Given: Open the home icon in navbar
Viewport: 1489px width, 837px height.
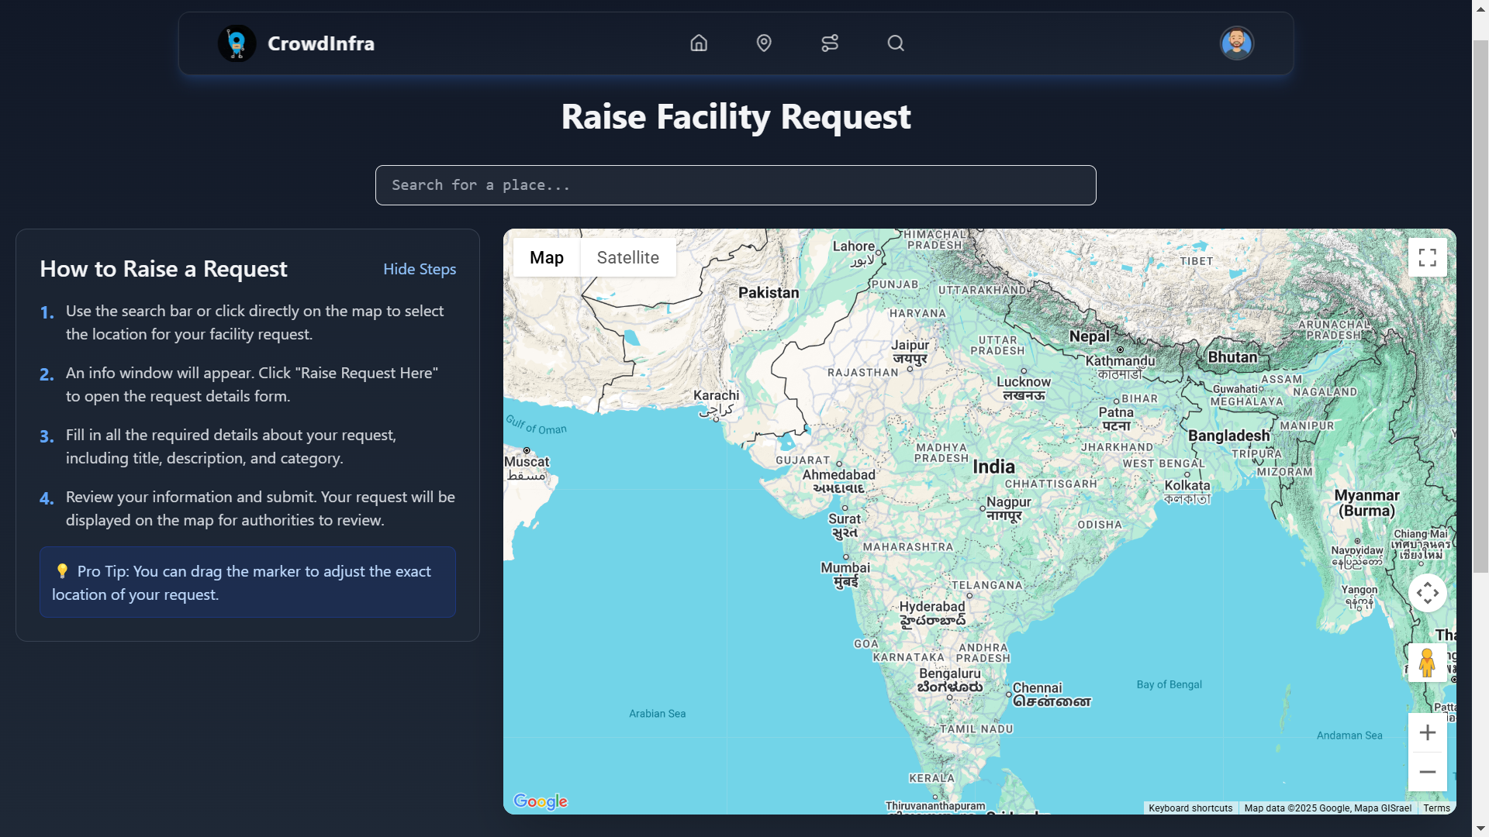Looking at the screenshot, I should (x=699, y=43).
